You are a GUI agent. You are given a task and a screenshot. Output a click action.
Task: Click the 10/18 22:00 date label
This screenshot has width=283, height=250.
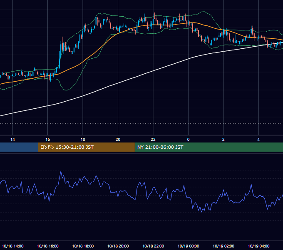(x=153, y=246)
